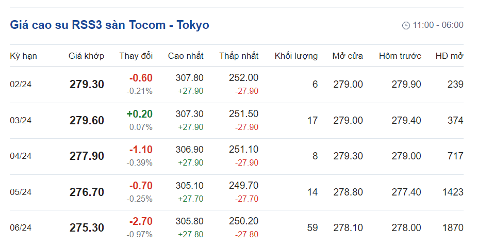This screenshot has height=245, width=477.
Task: Select the 05/24 contract row
Action: coord(21,192)
